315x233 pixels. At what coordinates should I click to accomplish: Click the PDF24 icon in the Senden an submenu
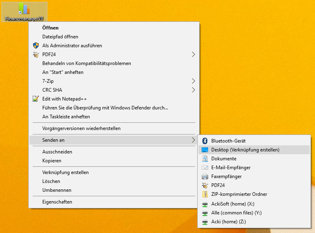click(x=205, y=185)
